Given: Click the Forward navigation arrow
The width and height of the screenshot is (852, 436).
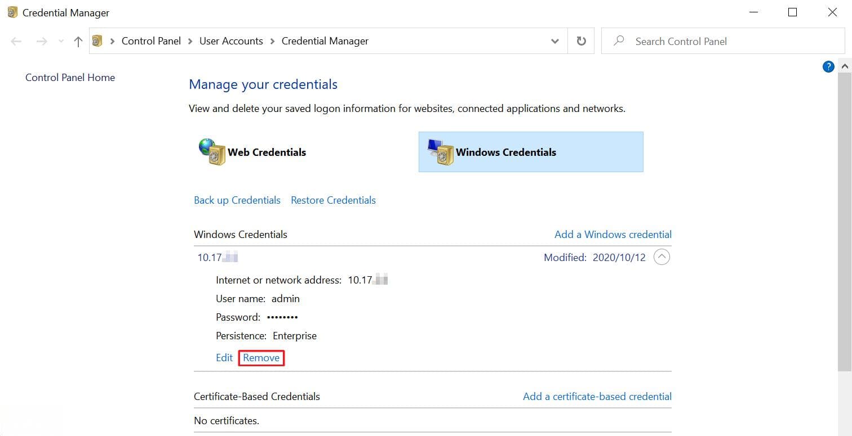Looking at the screenshot, I should click(42, 41).
